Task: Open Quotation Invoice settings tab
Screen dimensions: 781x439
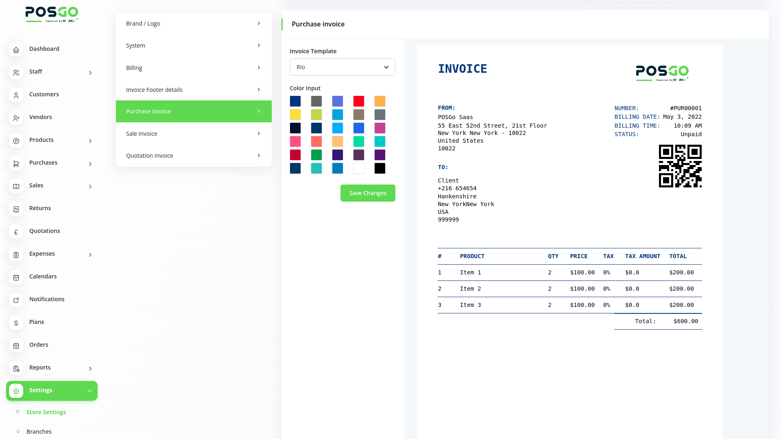Action: pos(194,155)
